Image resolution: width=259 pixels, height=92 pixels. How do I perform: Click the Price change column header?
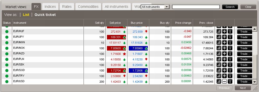click(x=183, y=23)
